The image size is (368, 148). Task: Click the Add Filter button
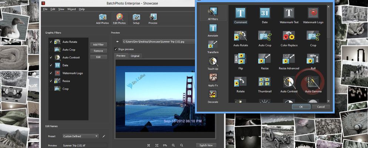(98, 44)
